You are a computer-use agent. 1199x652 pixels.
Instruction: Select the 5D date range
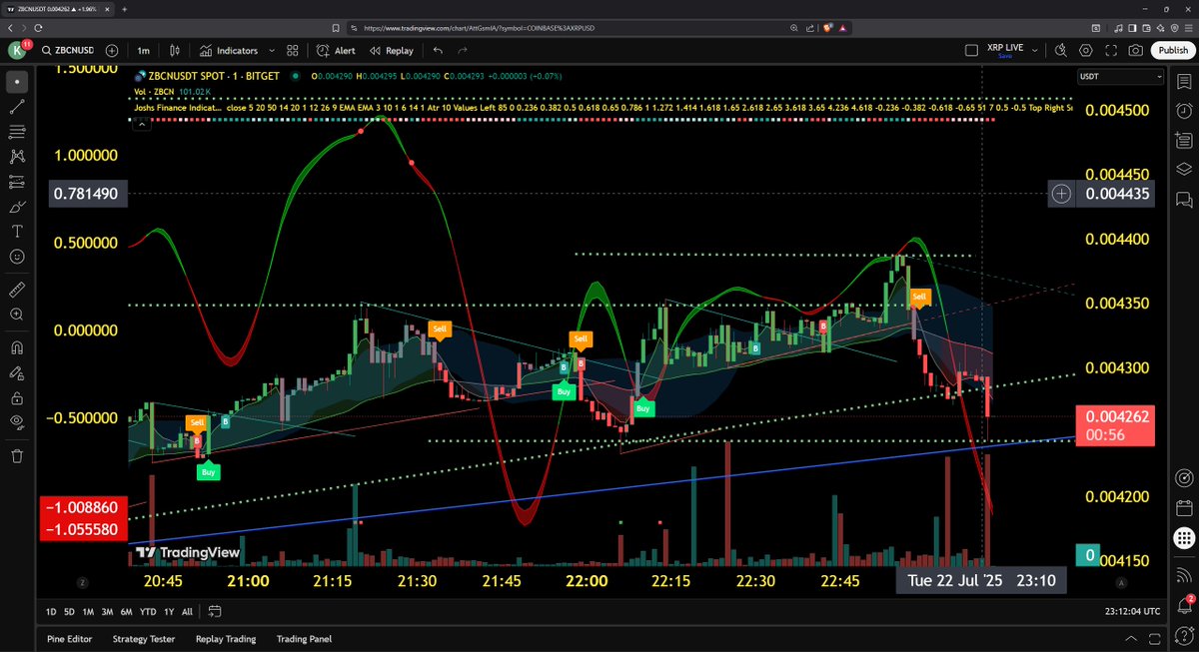70,611
